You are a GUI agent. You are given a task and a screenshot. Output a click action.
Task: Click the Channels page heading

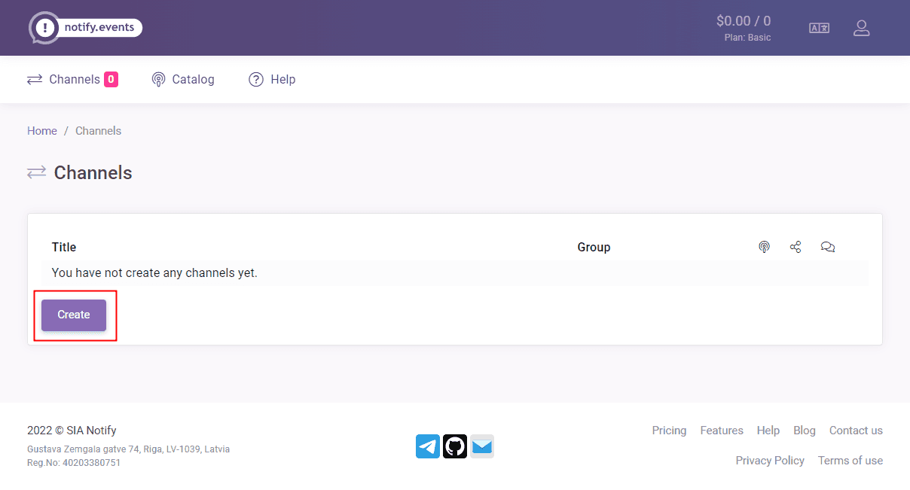point(93,172)
